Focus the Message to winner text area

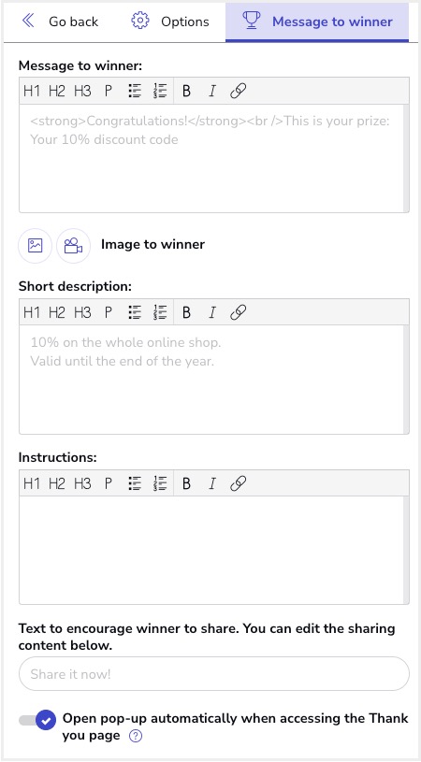pos(211,158)
